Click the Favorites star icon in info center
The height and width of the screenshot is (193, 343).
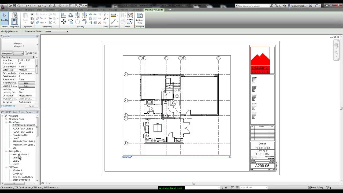[x=285, y=6]
